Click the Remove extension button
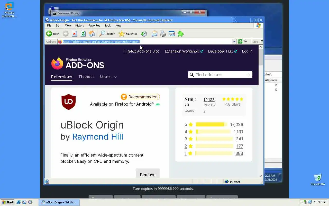This screenshot has width=329, height=206. pos(148,174)
